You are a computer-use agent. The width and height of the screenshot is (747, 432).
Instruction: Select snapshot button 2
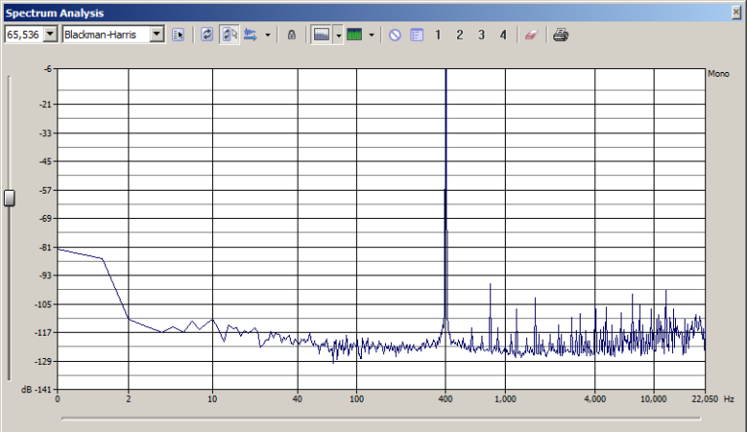[460, 35]
